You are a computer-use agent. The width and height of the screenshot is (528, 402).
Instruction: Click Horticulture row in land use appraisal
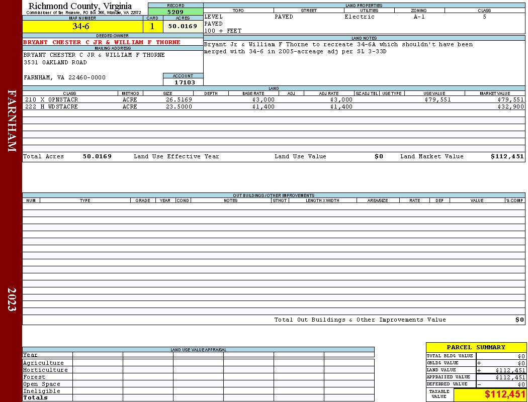(198, 370)
